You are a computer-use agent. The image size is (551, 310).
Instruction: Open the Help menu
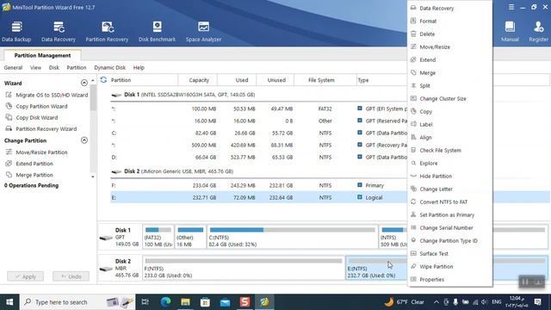pos(139,67)
